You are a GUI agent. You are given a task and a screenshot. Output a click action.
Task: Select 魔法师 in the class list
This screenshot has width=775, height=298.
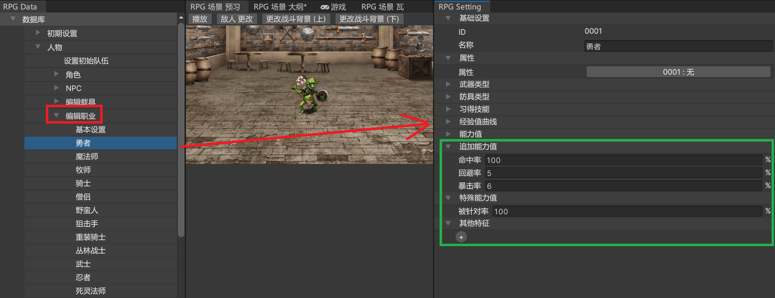point(87,156)
